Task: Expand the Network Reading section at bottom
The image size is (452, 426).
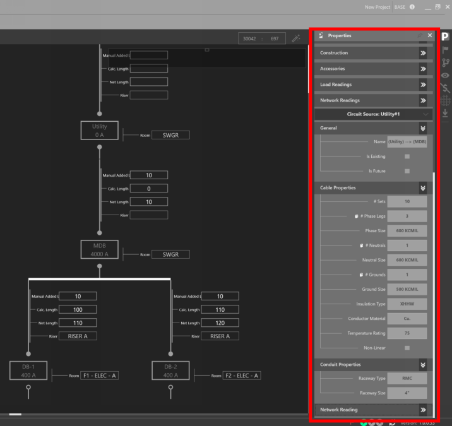Action: [x=423, y=410]
